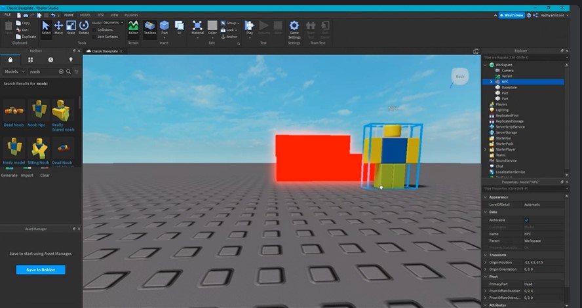
Task: Expand the NPC model in Explorer
Action: pyautogui.click(x=491, y=81)
